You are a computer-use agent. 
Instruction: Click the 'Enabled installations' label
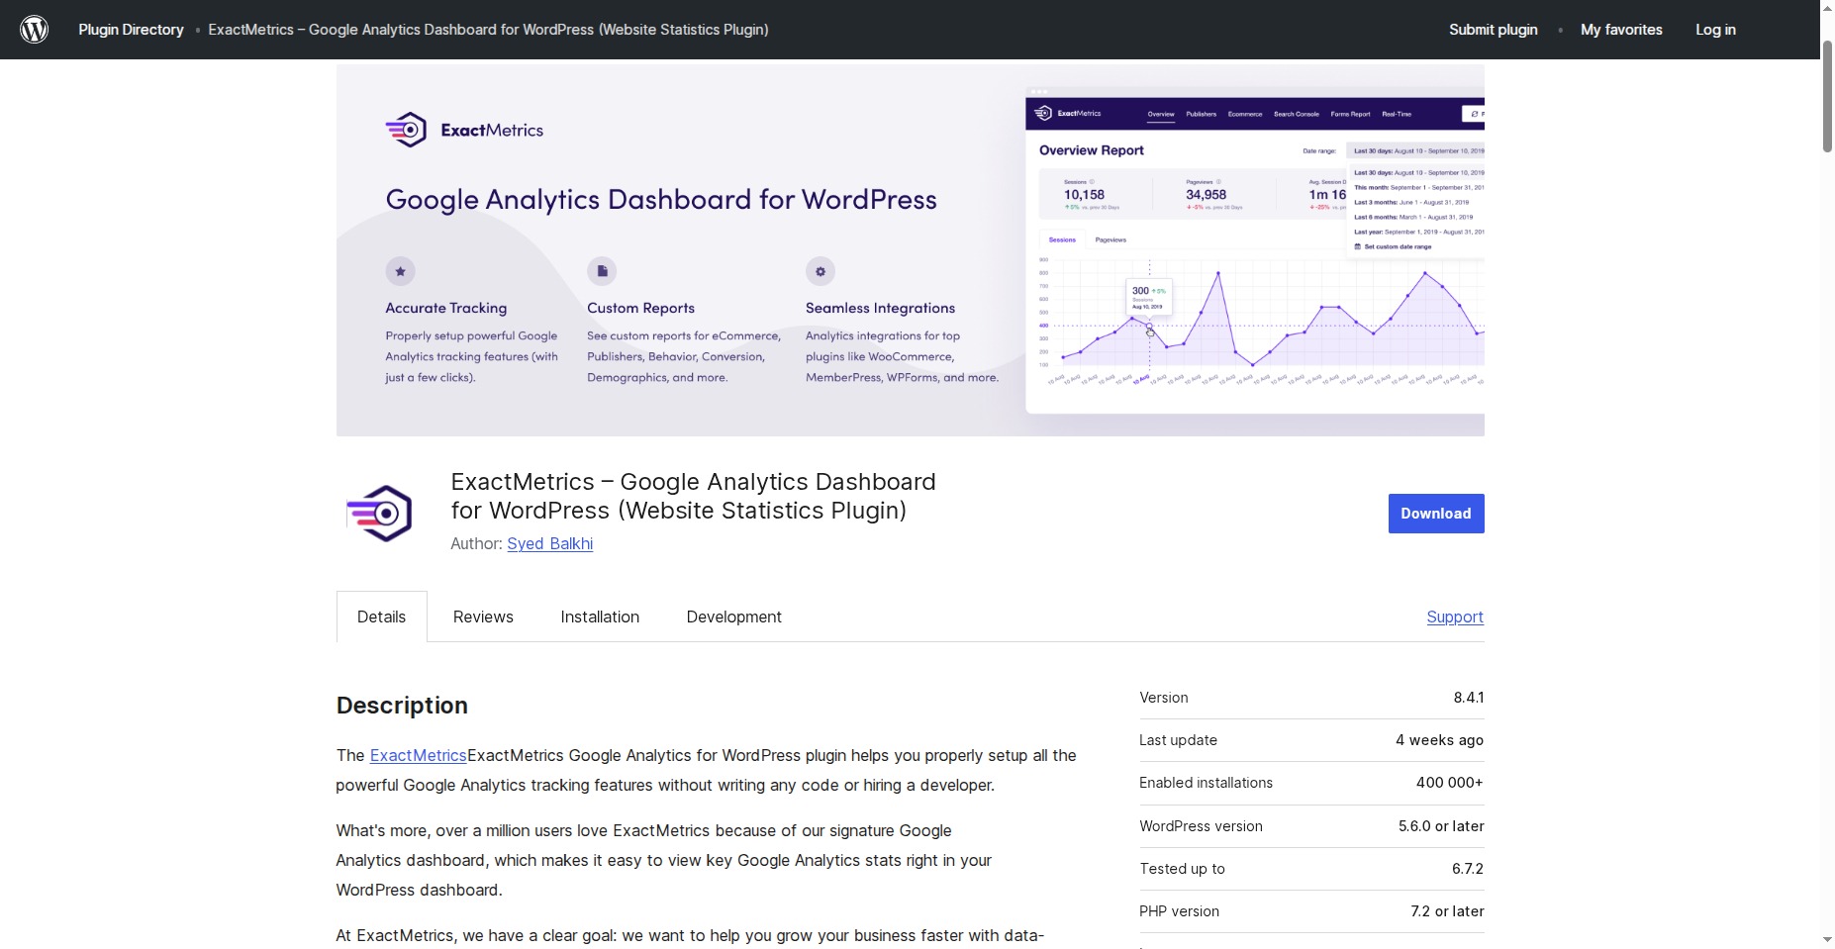tap(1206, 783)
